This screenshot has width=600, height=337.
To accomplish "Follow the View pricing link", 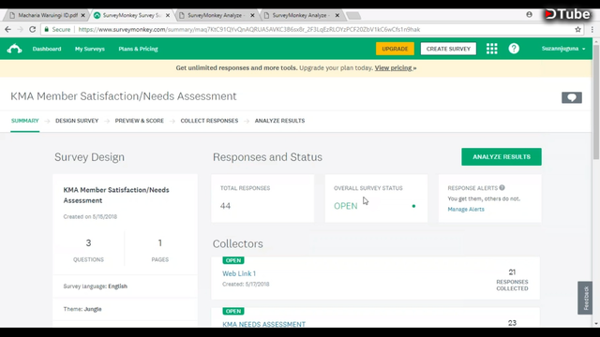I will [396, 68].
